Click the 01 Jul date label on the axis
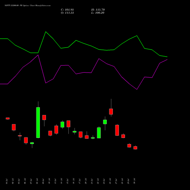Viewport: 190px width, 190px height. 6,181
